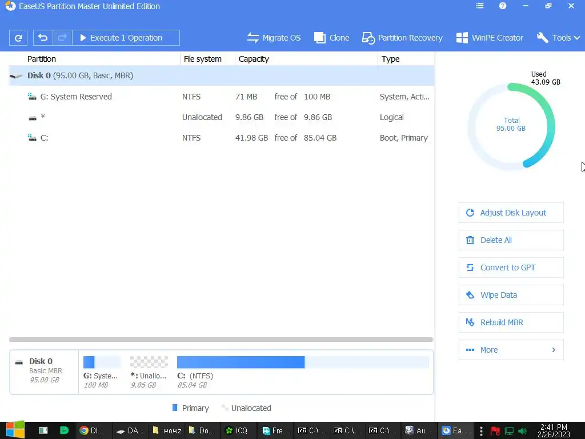Viewport: 585px width, 439px height.
Task: Click "Boot, Primary" type text
Action: 404,138
